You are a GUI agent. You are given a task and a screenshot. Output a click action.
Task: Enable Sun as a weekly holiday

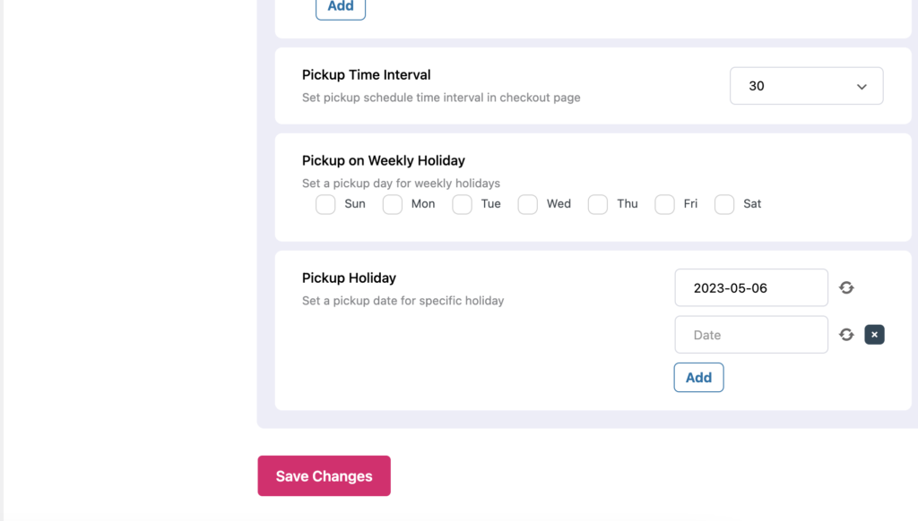click(x=325, y=204)
